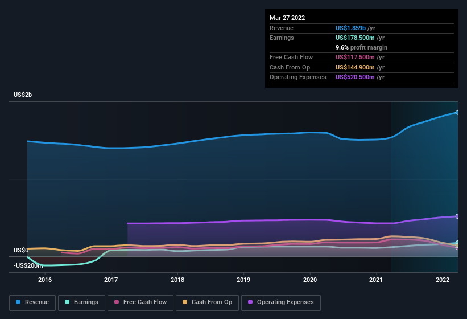This screenshot has height=319, width=467.
Task: Click the Operating Expenses label in tooltip
Action: [298, 77]
